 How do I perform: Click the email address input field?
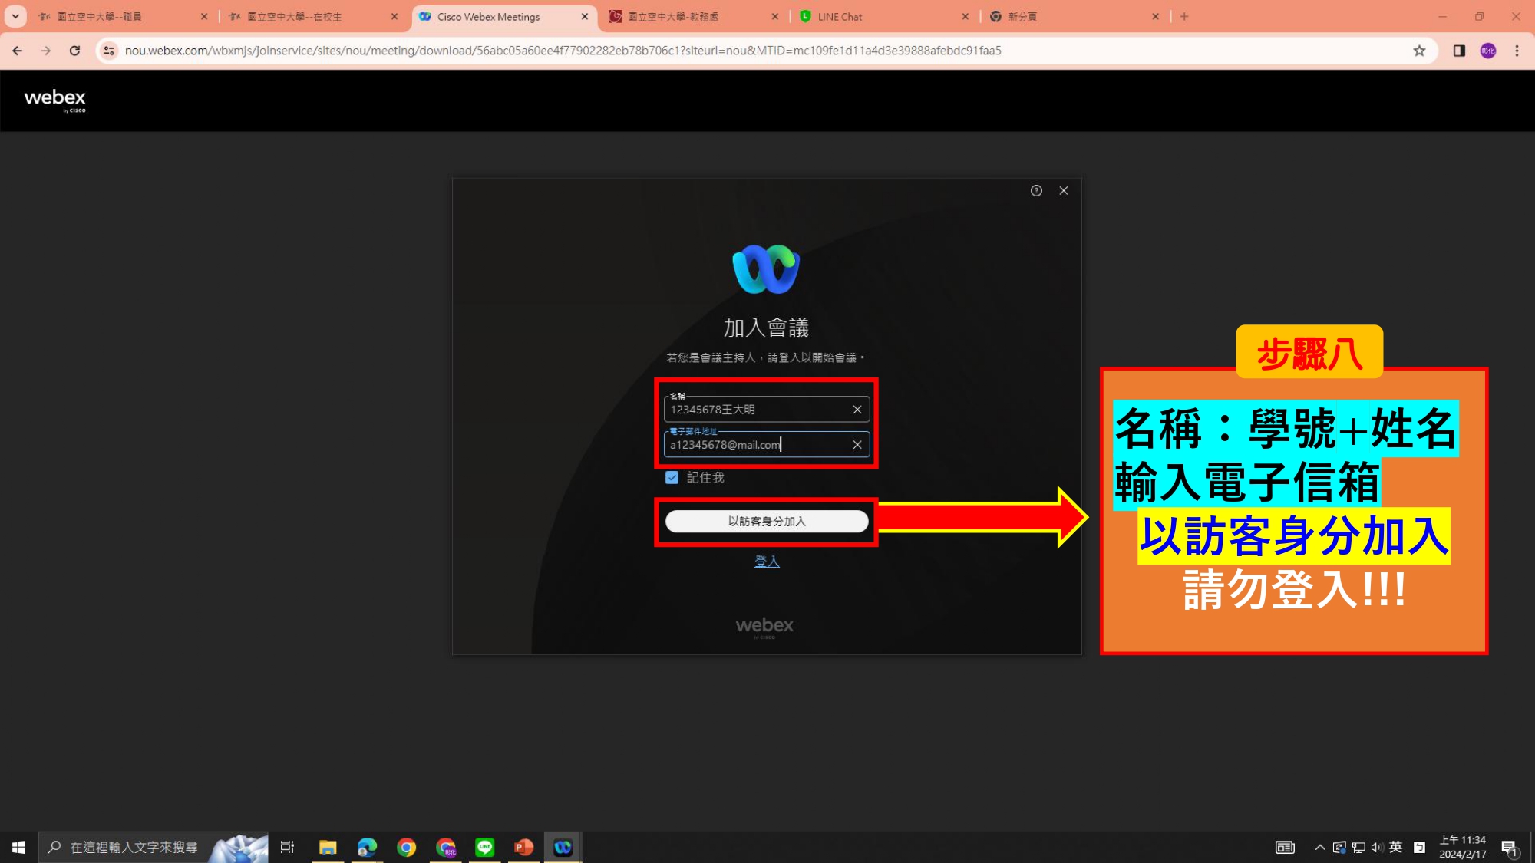point(756,445)
